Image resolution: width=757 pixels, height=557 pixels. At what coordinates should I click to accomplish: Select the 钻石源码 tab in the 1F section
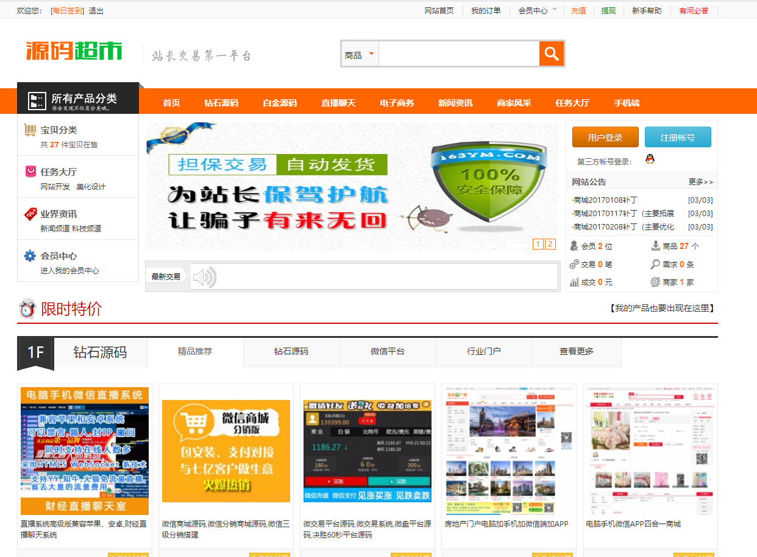click(x=291, y=352)
